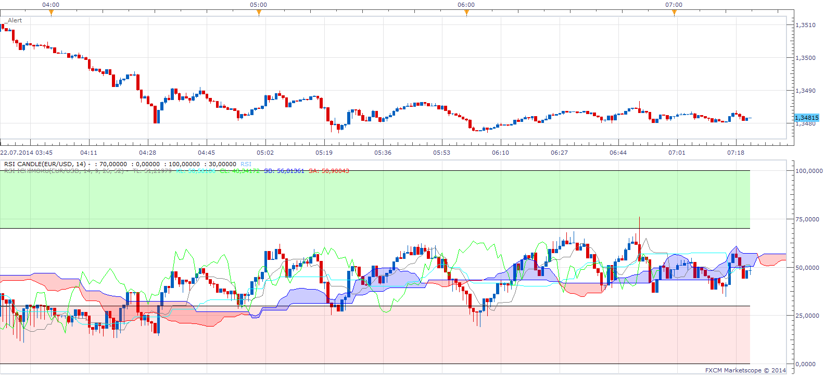Click the 05:02 time axis label
The width and height of the screenshot is (824, 375).
tap(265, 153)
